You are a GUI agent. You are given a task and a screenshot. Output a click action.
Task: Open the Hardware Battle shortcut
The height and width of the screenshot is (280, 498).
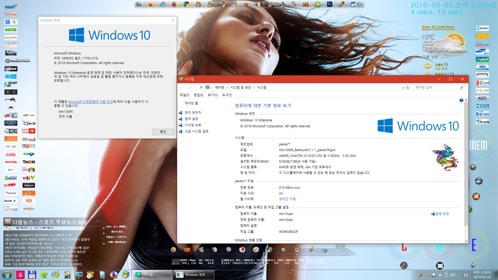[x=11, y=131]
